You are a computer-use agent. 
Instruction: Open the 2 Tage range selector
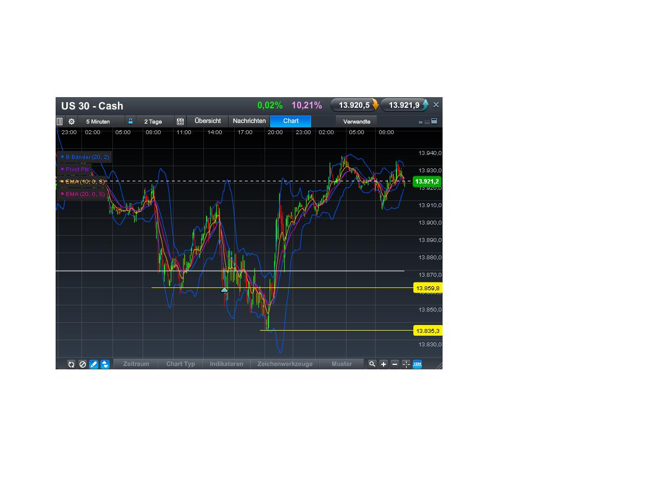click(153, 121)
